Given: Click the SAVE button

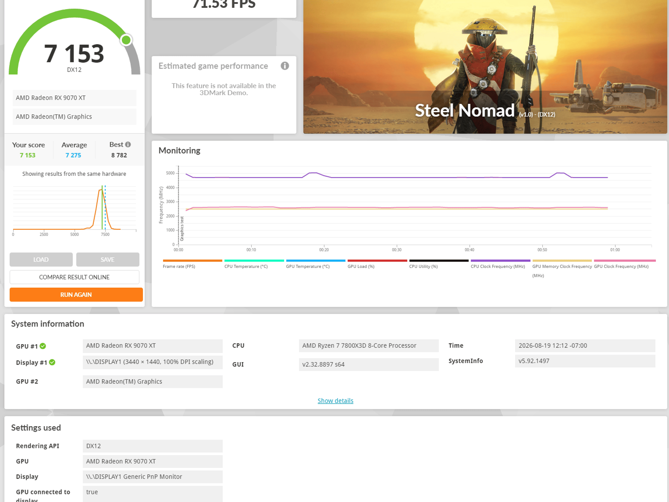Looking at the screenshot, I should coord(108,259).
